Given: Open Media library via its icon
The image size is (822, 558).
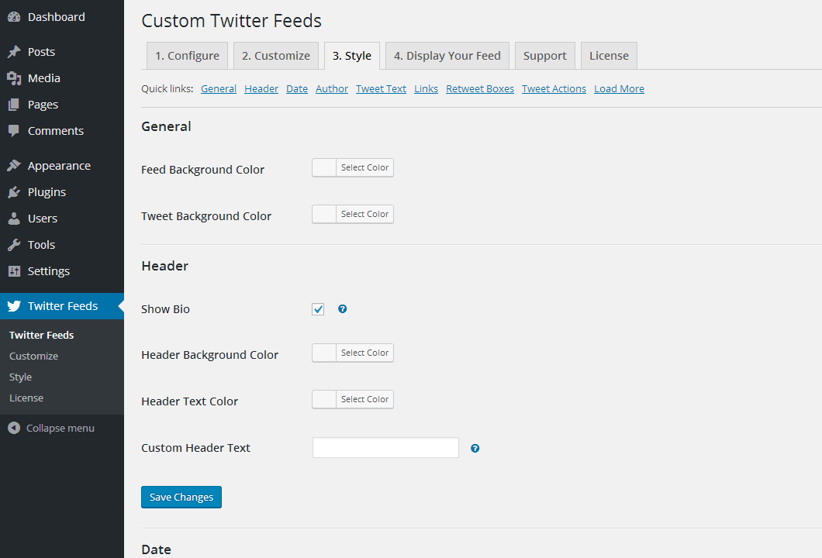Looking at the screenshot, I should [14, 78].
